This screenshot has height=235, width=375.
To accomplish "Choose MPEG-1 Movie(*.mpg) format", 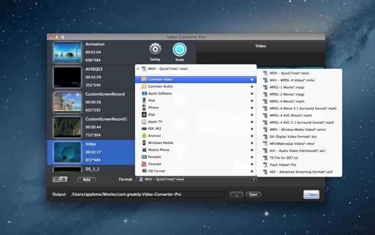I will point(299,87).
